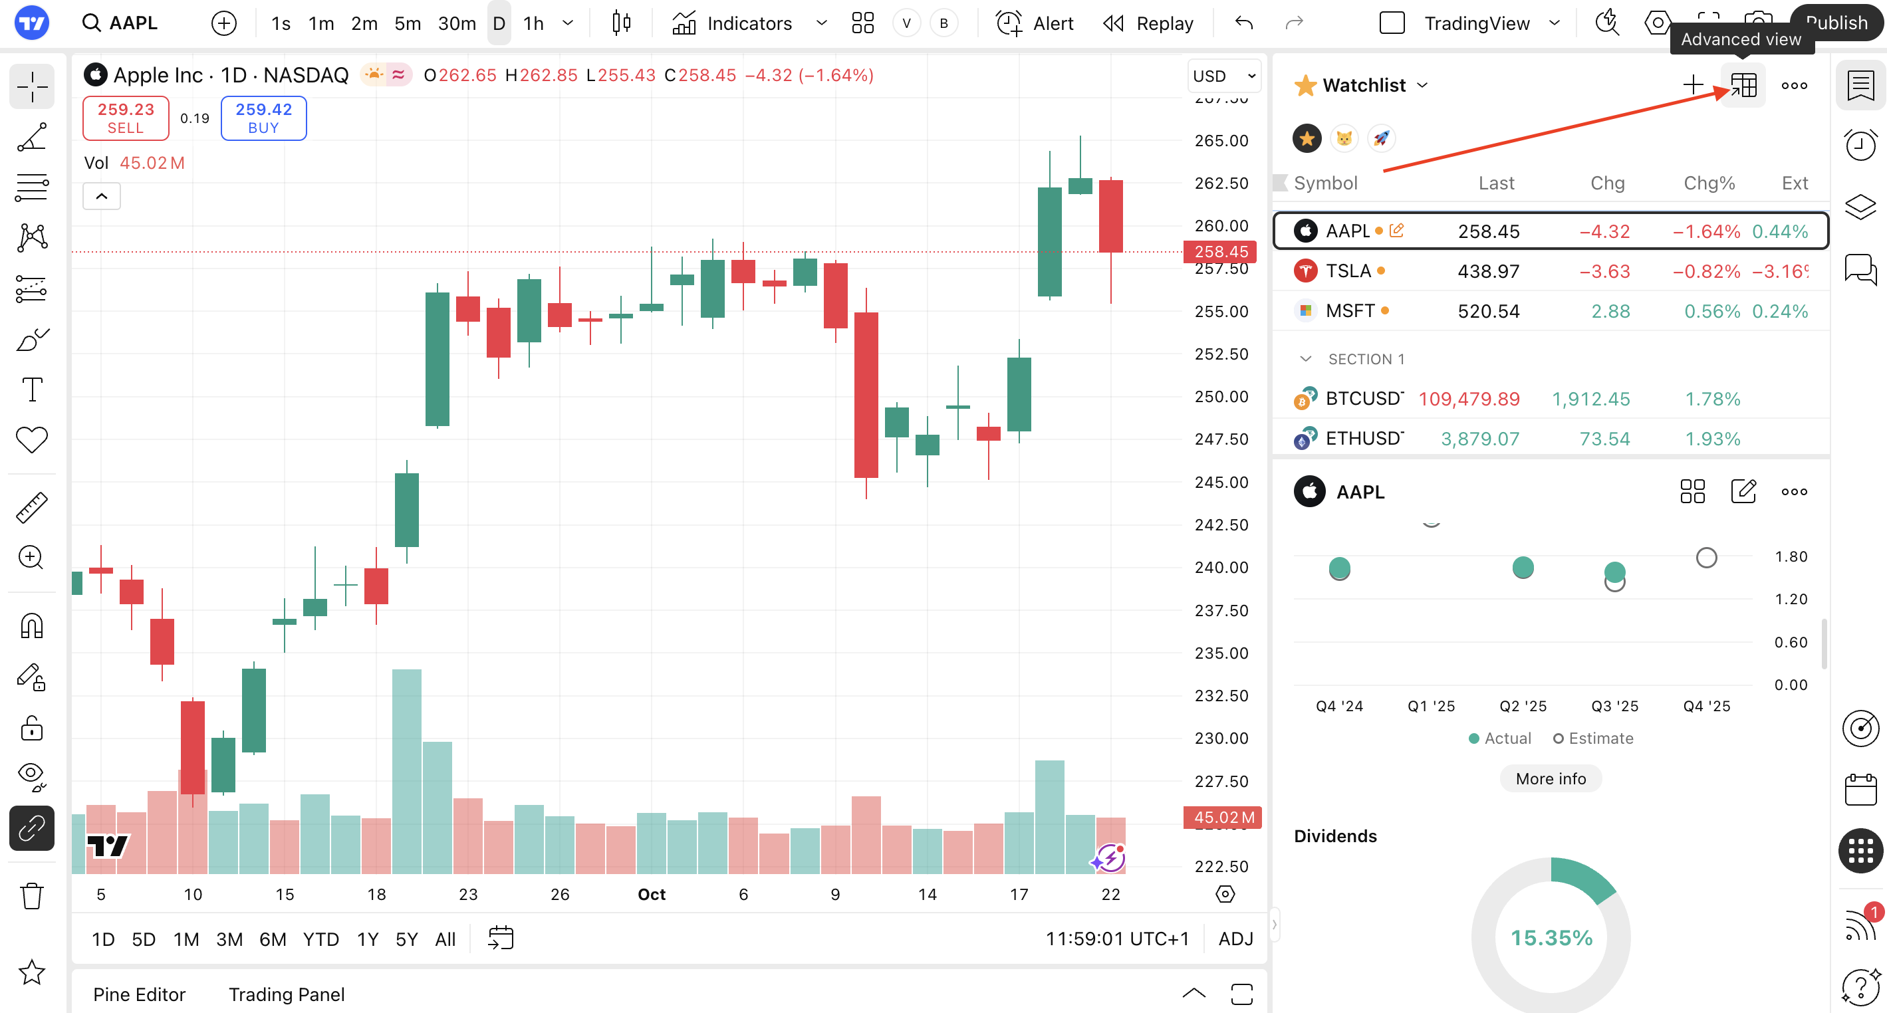
Task: Select the Measure ruler tool
Action: pos(31,507)
